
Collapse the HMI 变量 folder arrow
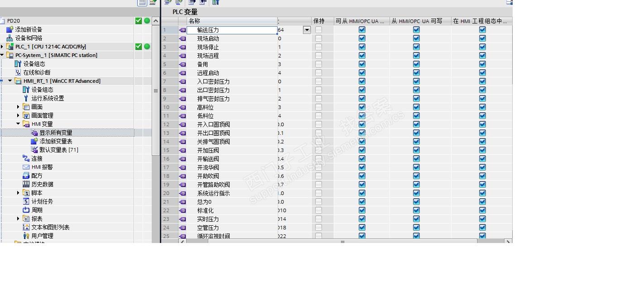pos(18,124)
